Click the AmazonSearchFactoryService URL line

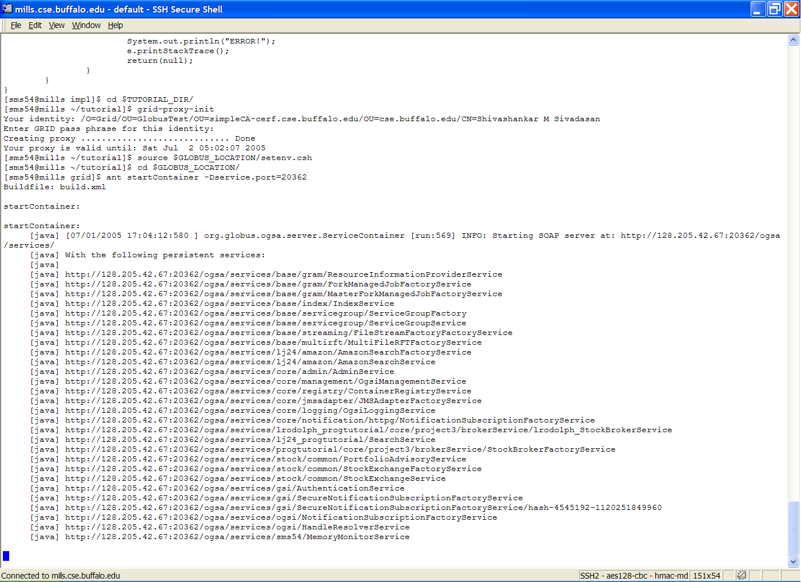[x=268, y=352]
